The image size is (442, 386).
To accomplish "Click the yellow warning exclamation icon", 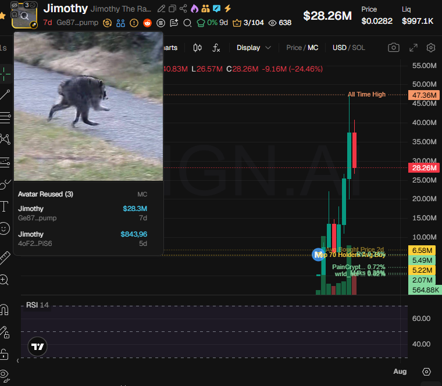I will pyautogui.click(x=134, y=23).
